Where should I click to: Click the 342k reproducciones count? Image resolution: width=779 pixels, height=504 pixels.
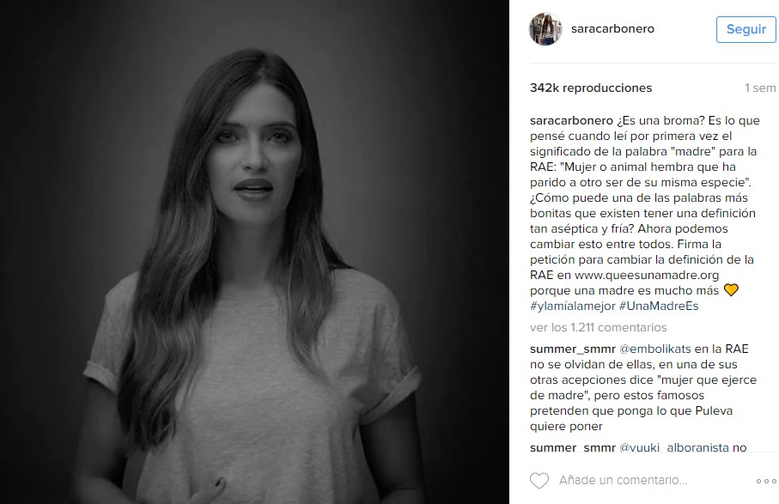pos(591,88)
